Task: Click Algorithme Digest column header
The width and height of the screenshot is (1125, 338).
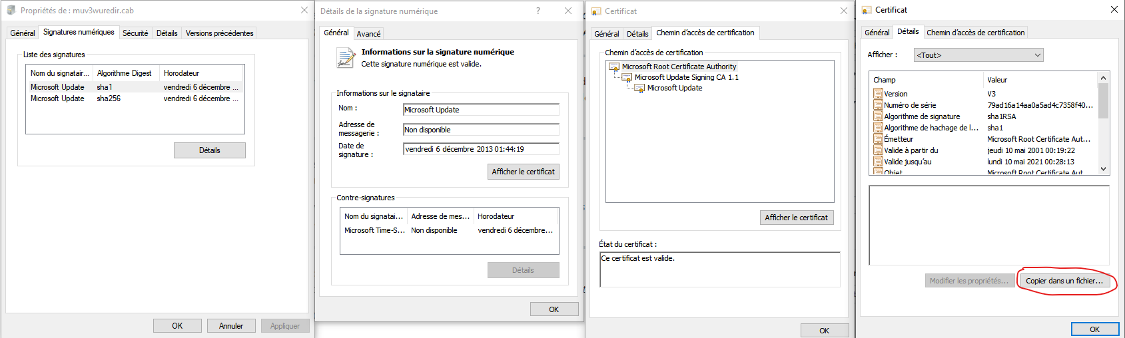Action: [x=126, y=73]
